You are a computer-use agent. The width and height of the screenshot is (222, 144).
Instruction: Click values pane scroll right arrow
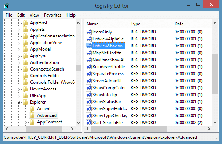click(209, 129)
